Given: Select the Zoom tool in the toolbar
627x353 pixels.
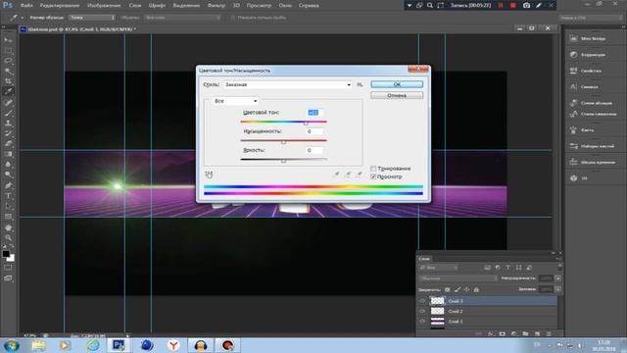Looking at the screenshot, I should point(8,237).
